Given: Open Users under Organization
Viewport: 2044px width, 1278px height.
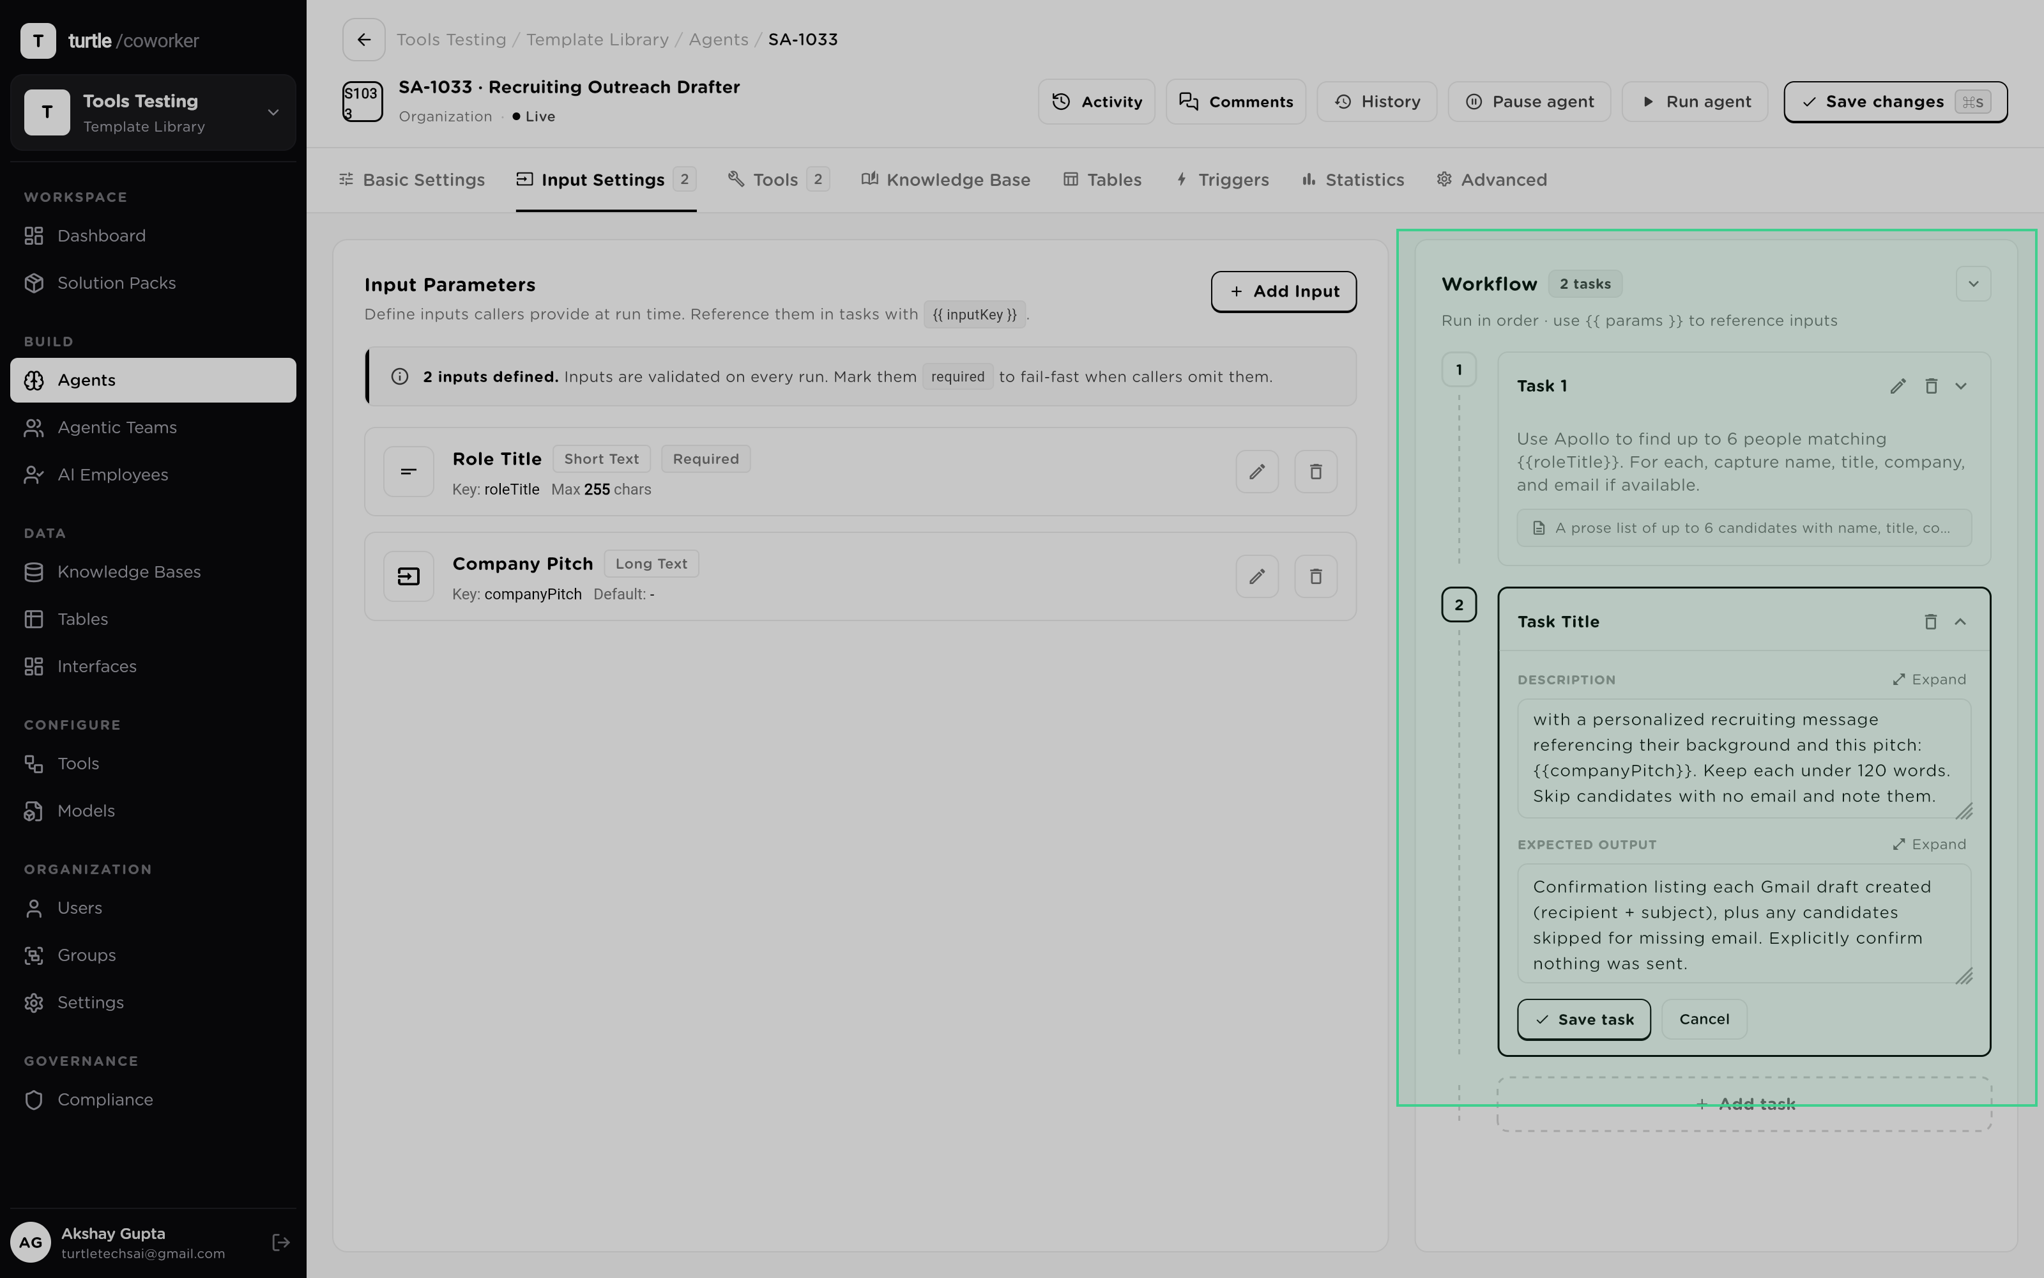Looking at the screenshot, I should (153, 909).
